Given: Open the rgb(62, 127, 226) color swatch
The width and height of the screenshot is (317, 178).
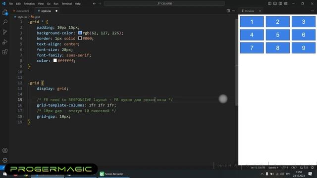Looking at the screenshot, I should (x=80, y=33).
